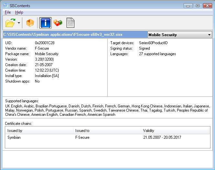Maximize the SISContents window

click(198, 6)
